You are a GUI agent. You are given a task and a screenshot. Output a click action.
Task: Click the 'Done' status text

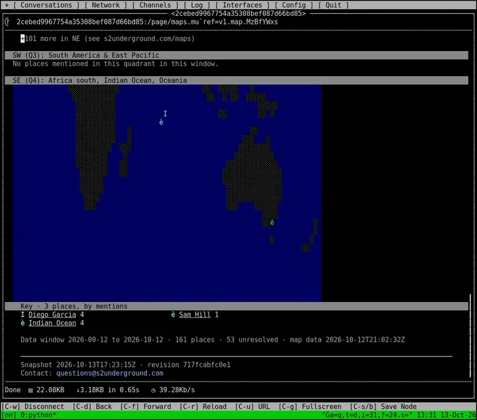(x=13, y=390)
